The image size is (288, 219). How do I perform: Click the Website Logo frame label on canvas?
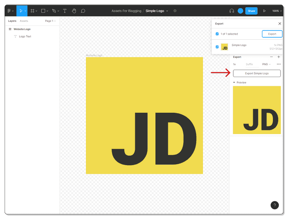94,55
